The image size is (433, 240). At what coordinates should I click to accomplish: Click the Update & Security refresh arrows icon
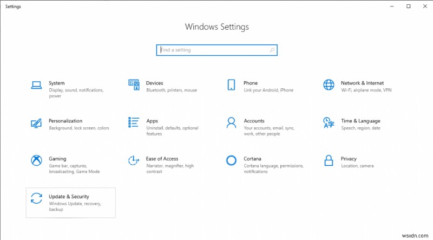tap(36, 198)
